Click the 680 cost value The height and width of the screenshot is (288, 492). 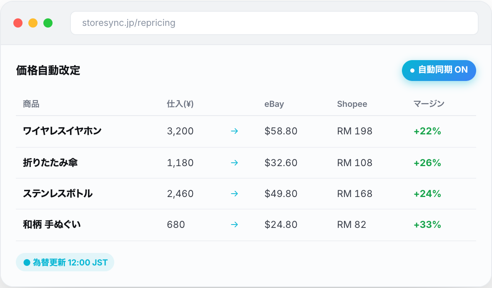pos(176,225)
